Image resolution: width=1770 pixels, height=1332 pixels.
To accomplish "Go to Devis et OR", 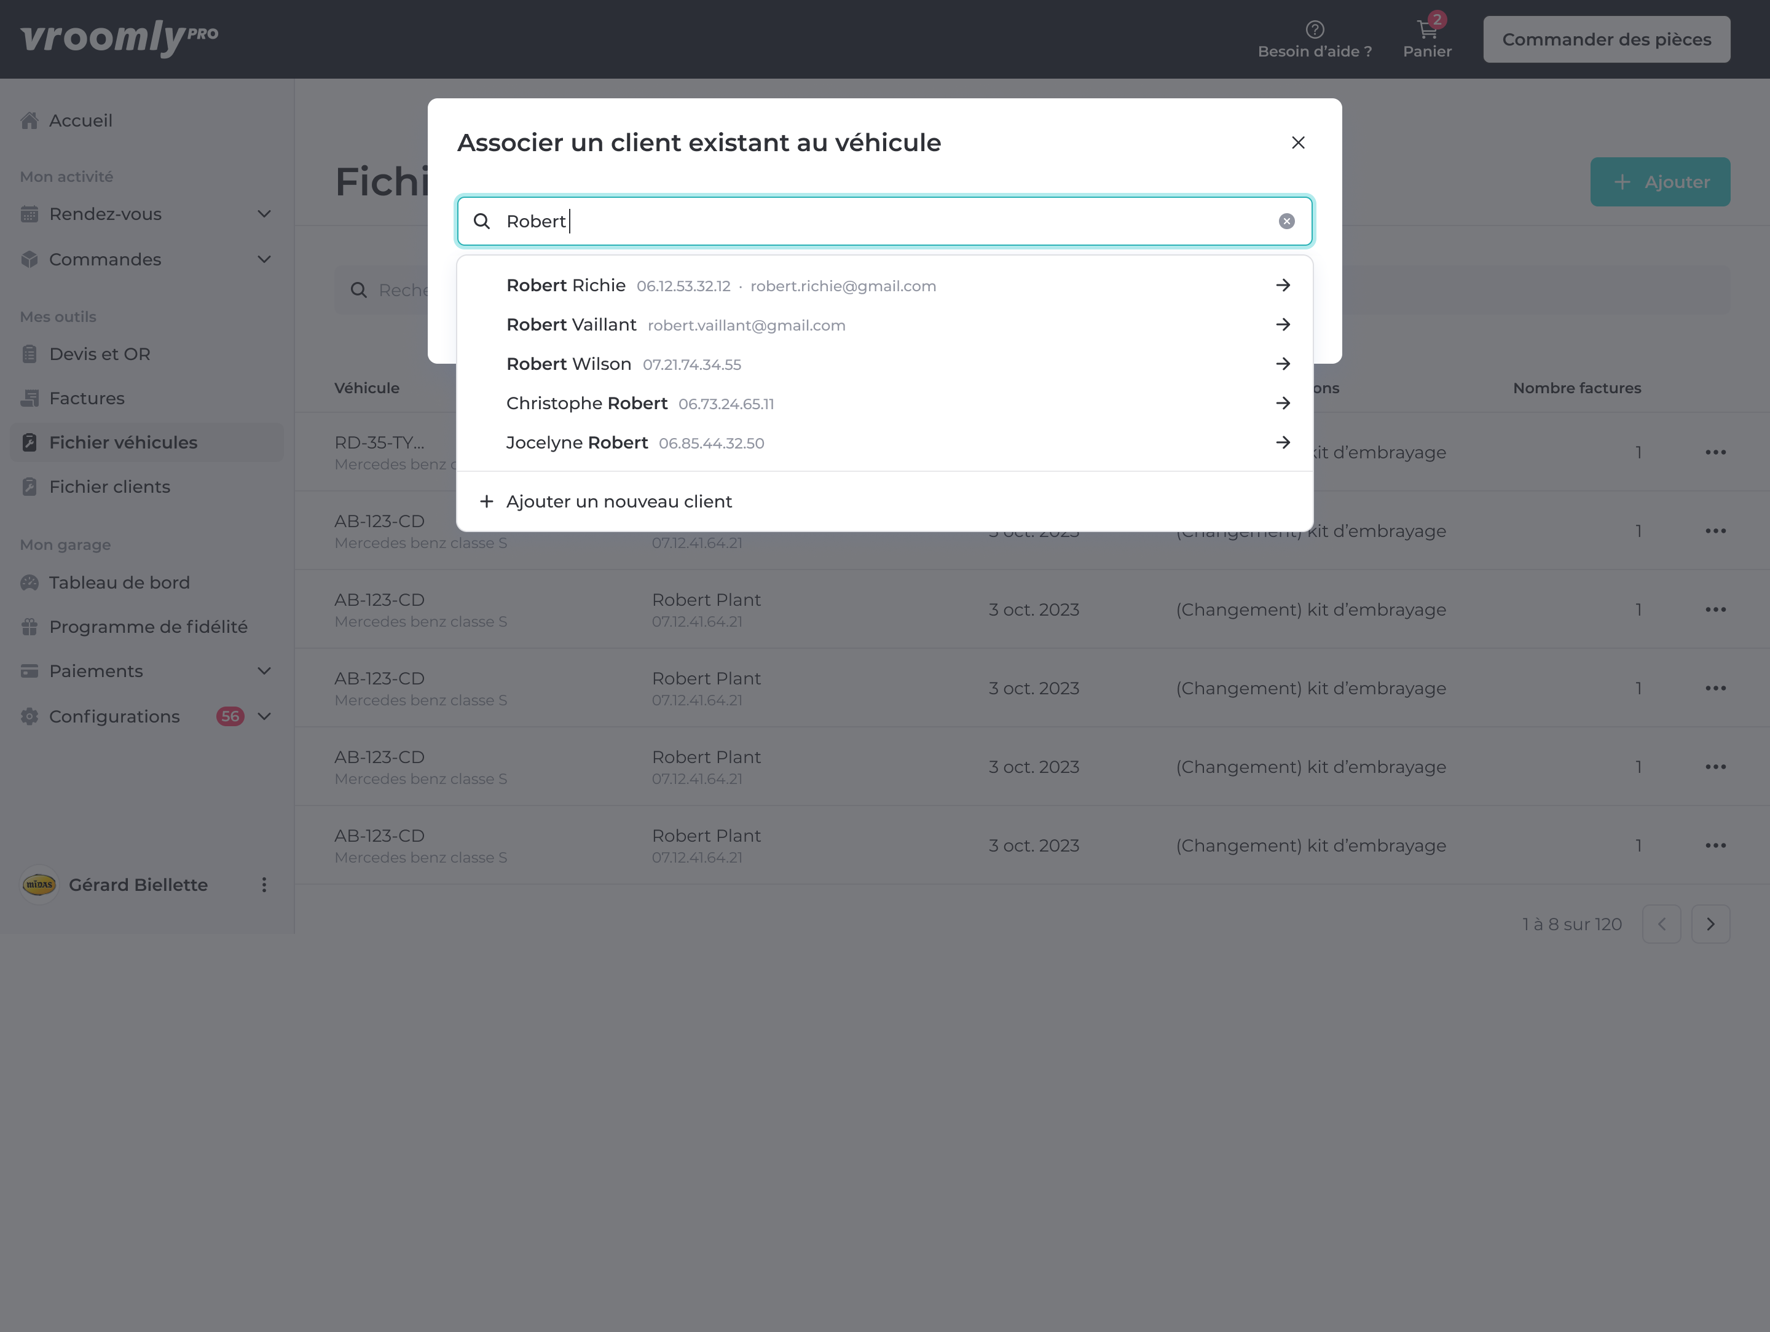I will point(99,354).
